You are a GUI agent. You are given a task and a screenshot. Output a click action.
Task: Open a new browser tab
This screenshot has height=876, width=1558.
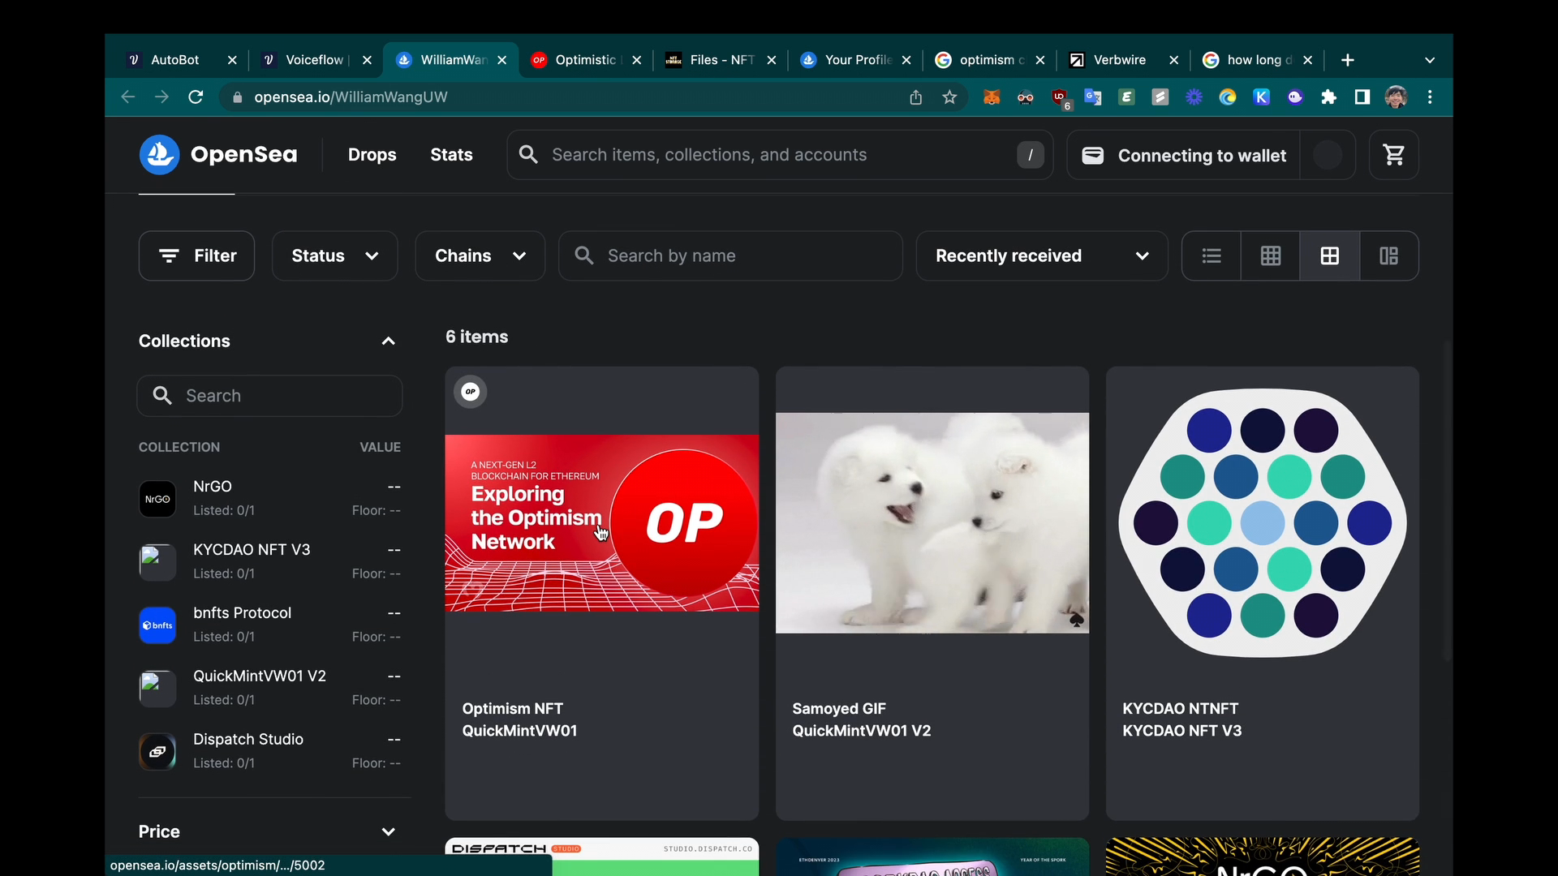1348,60
